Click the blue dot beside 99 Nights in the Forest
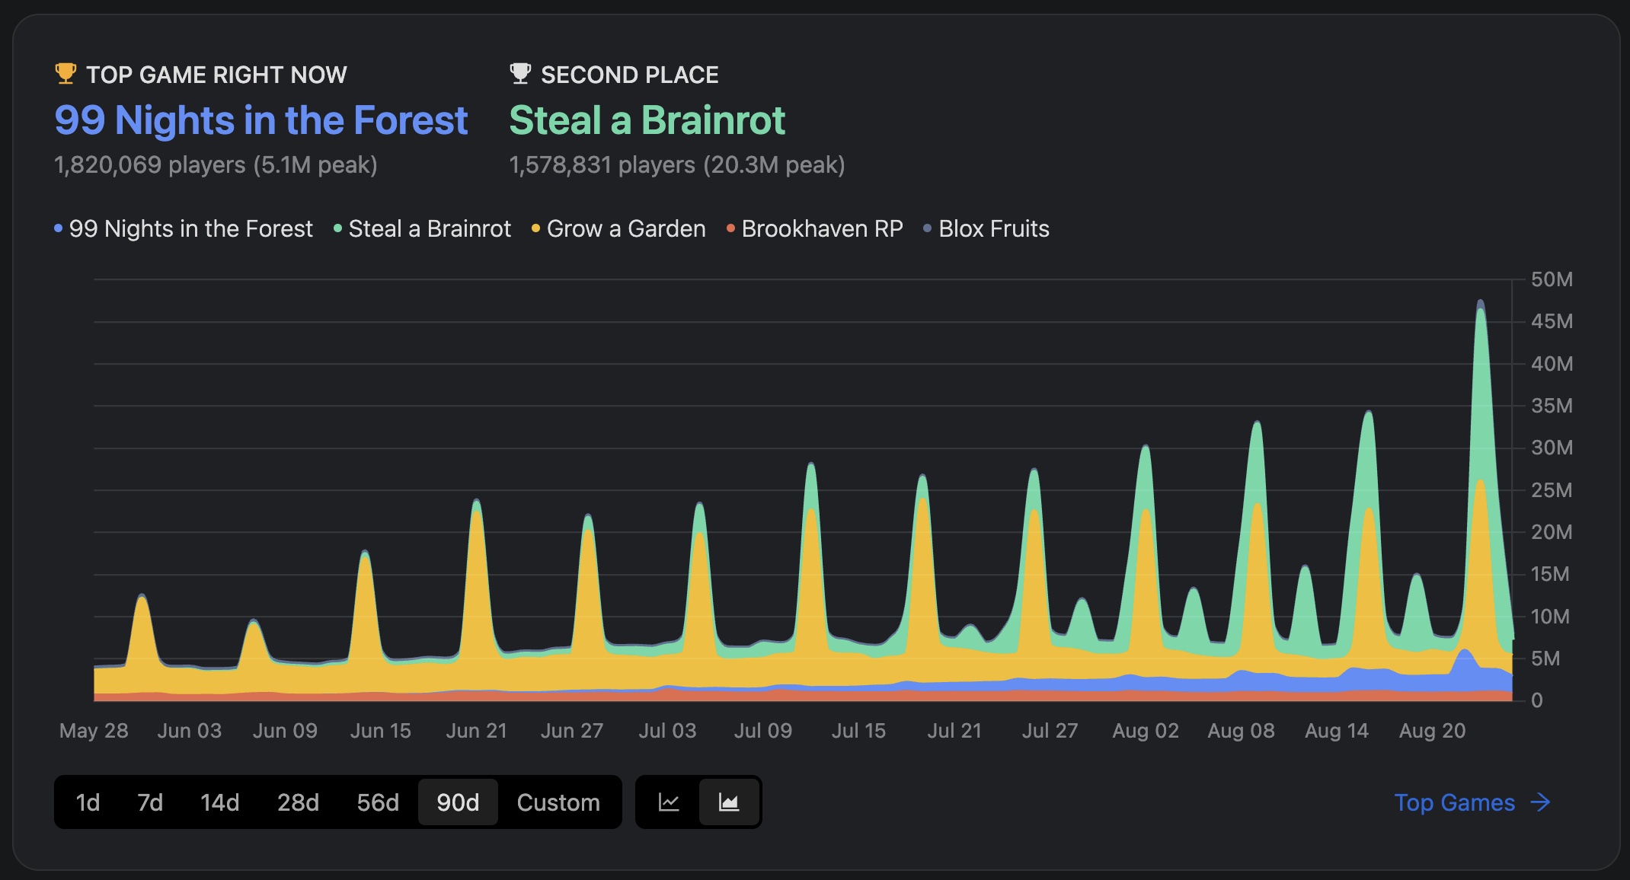 (x=56, y=227)
